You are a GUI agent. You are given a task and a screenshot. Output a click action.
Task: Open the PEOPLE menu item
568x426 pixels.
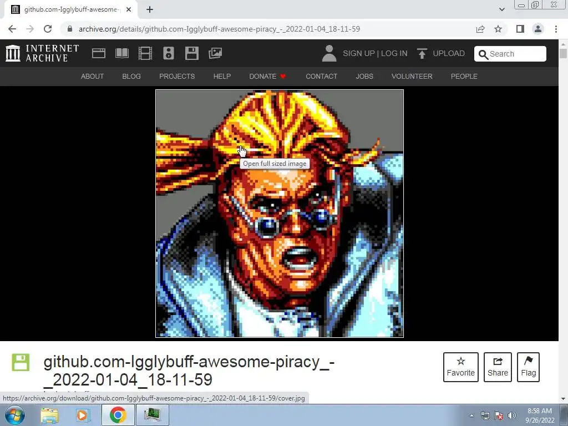464,77
